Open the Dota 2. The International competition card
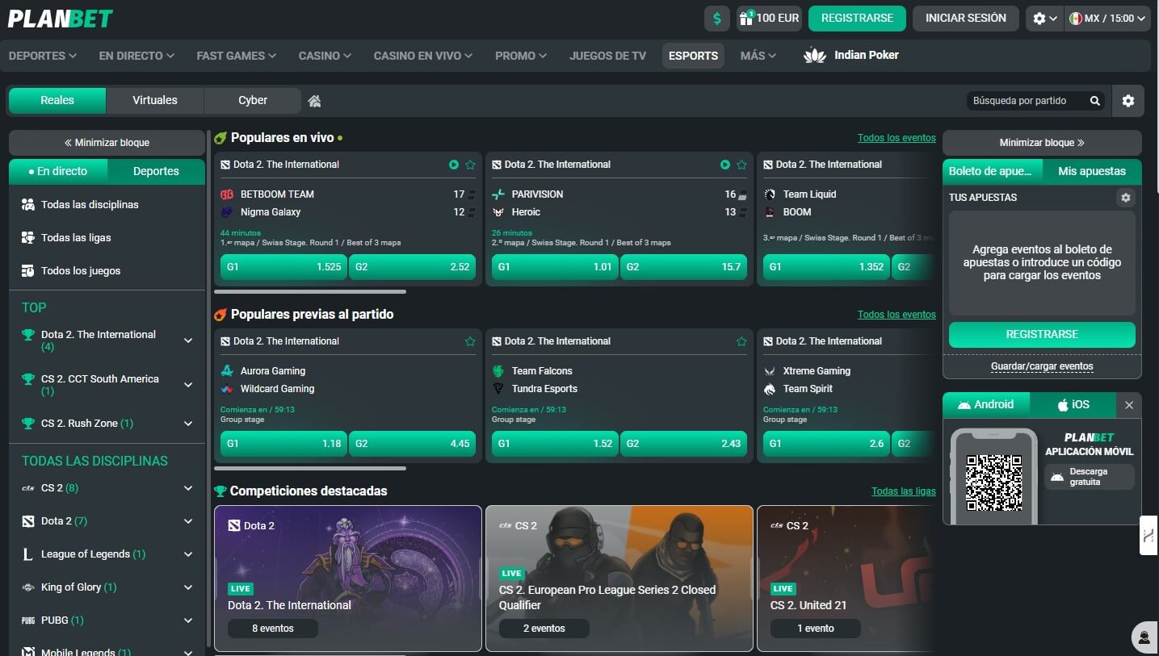 point(348,579)
